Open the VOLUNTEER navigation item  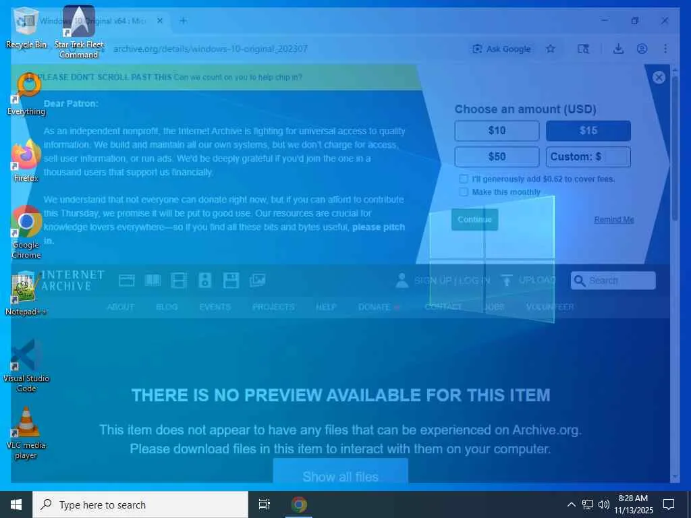click(x=550, y=307)
